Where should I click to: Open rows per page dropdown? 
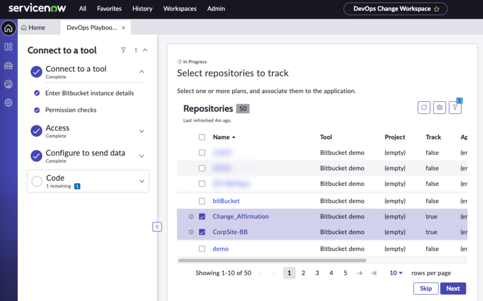(x=396, y=273)
